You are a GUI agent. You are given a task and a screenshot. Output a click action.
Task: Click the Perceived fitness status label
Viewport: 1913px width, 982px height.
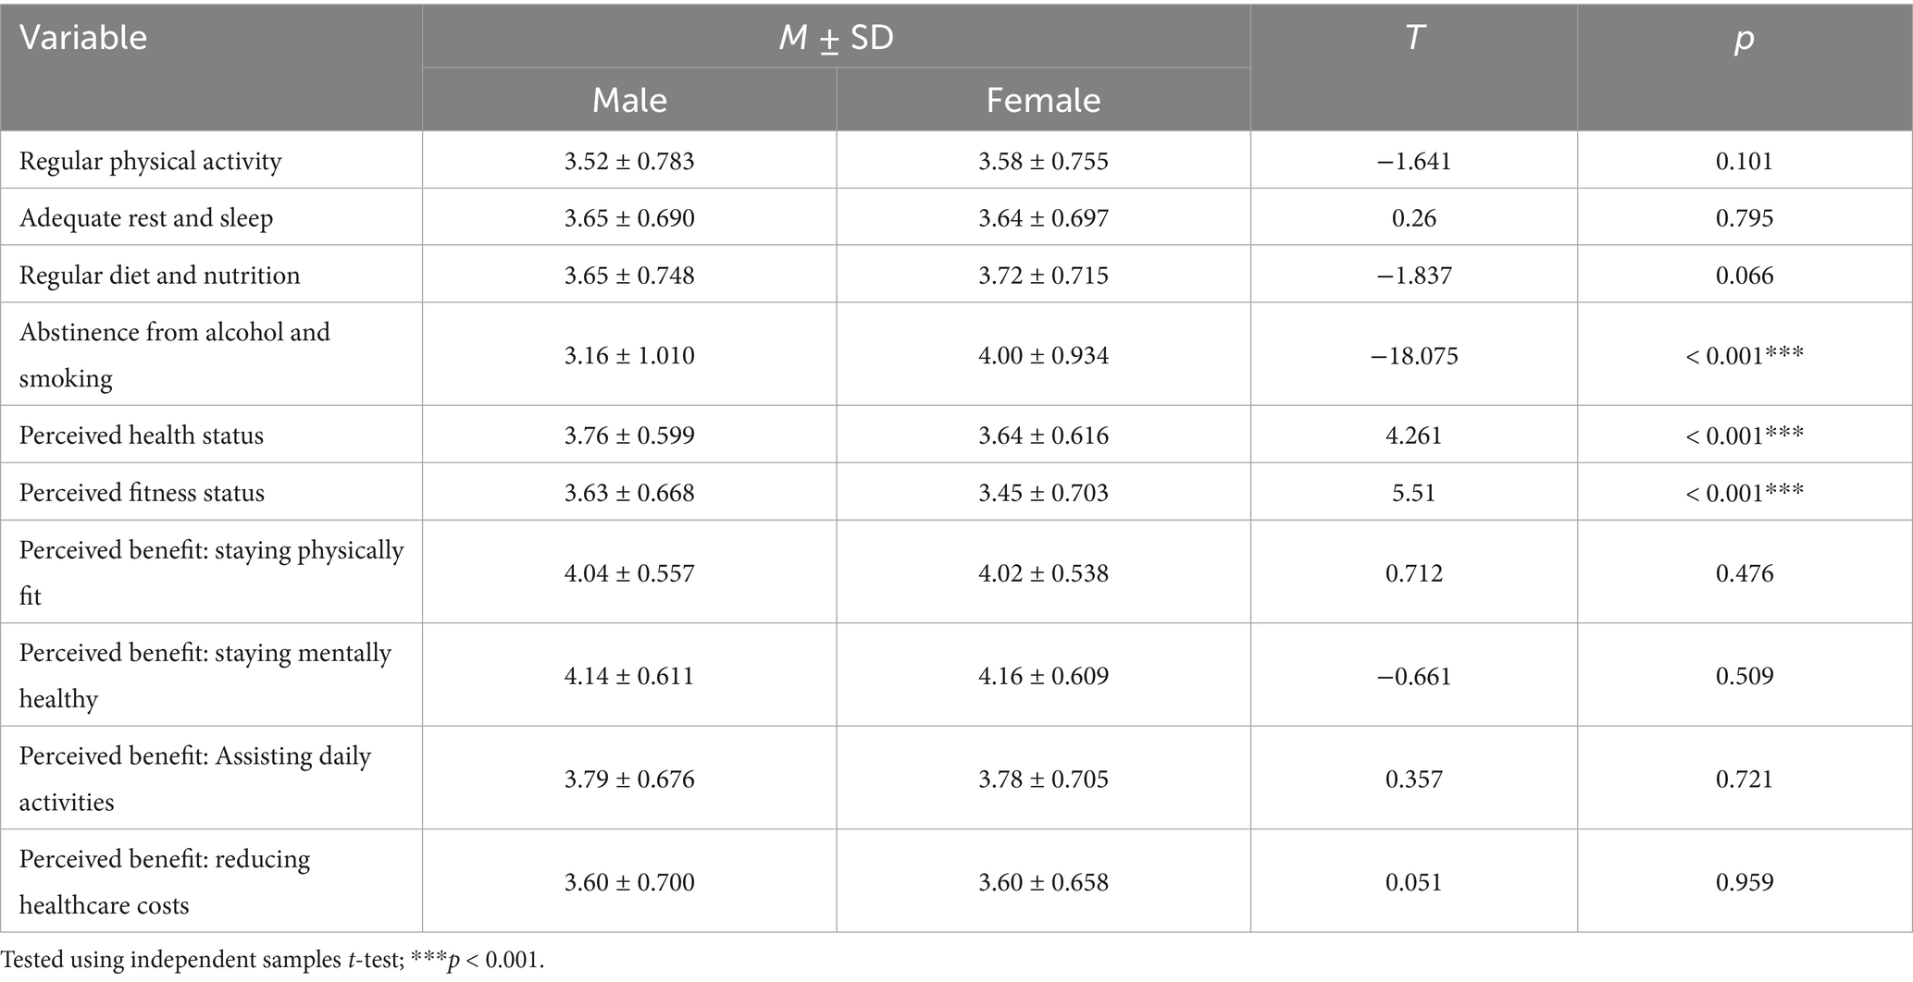142,493
